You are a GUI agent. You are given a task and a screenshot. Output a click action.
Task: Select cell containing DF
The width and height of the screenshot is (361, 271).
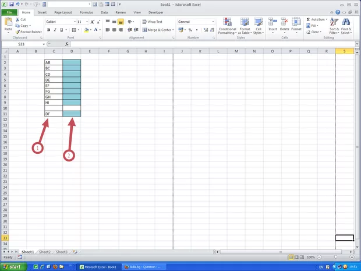click(x=54, y=114)
